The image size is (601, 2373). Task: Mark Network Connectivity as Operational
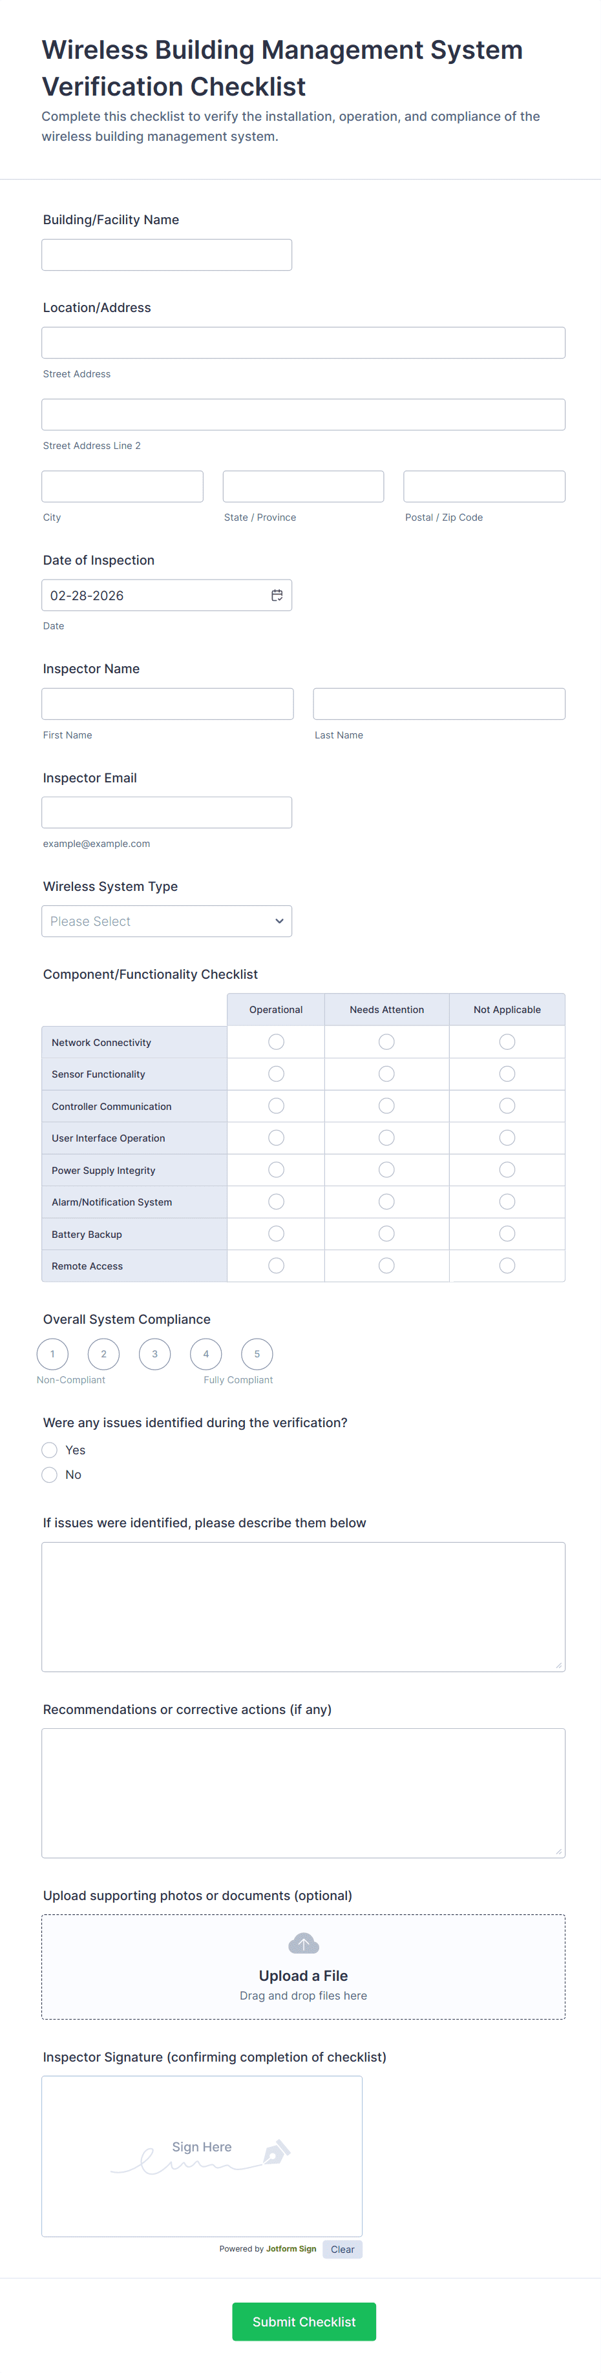click(275, 1042)
